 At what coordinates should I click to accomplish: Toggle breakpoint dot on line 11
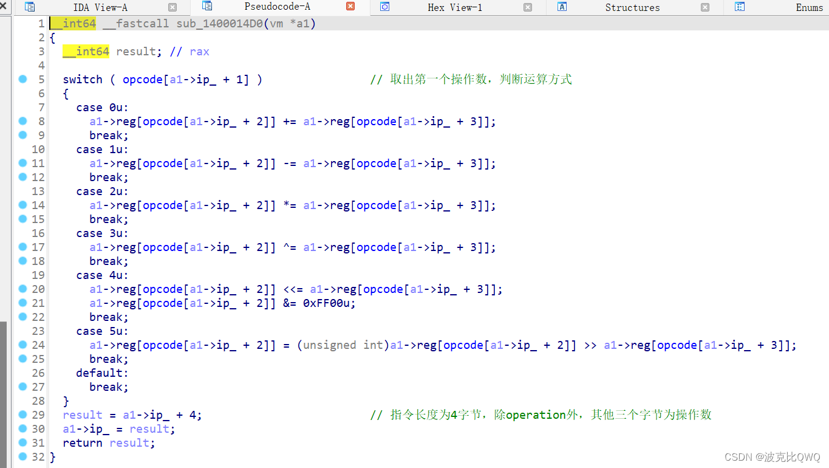coord(22,163)
